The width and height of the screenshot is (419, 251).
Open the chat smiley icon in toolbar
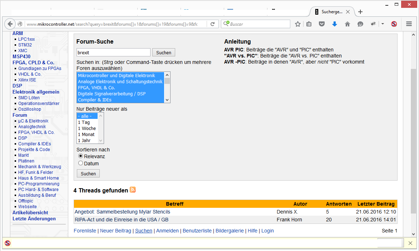(x=360, y=24)
